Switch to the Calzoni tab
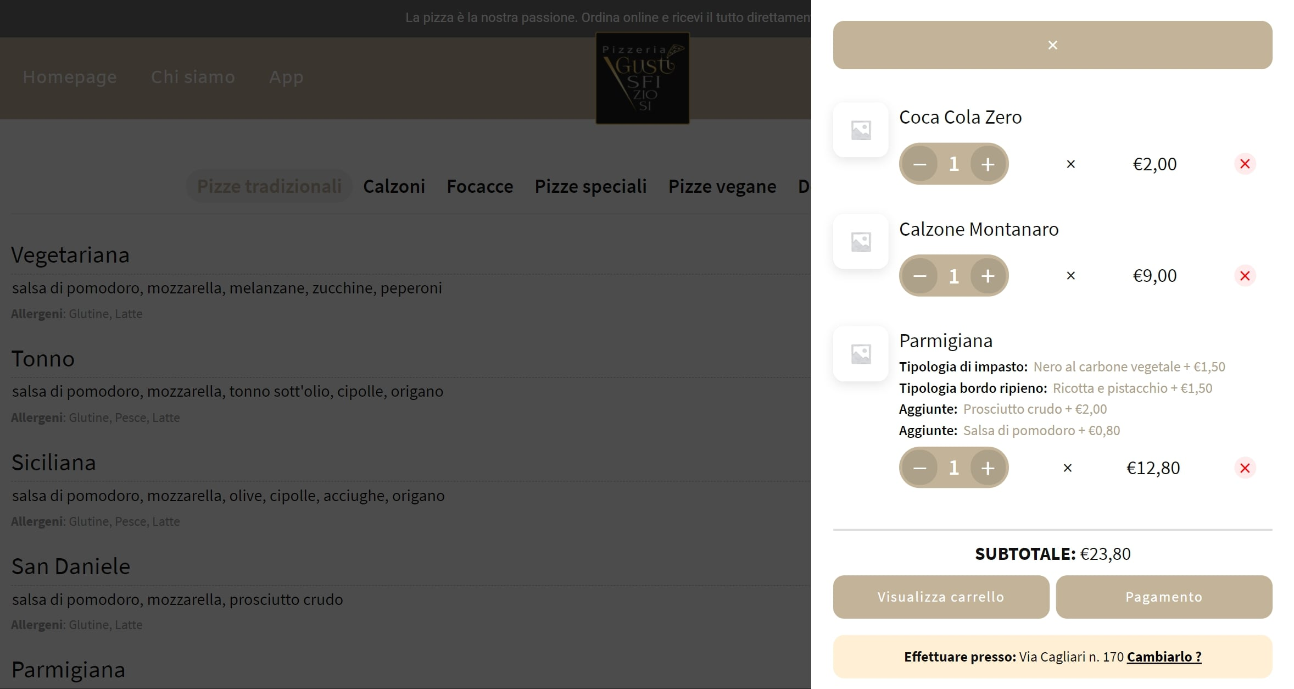The height and width of the screenshot is (689, 1294). (x=394, y=186)
